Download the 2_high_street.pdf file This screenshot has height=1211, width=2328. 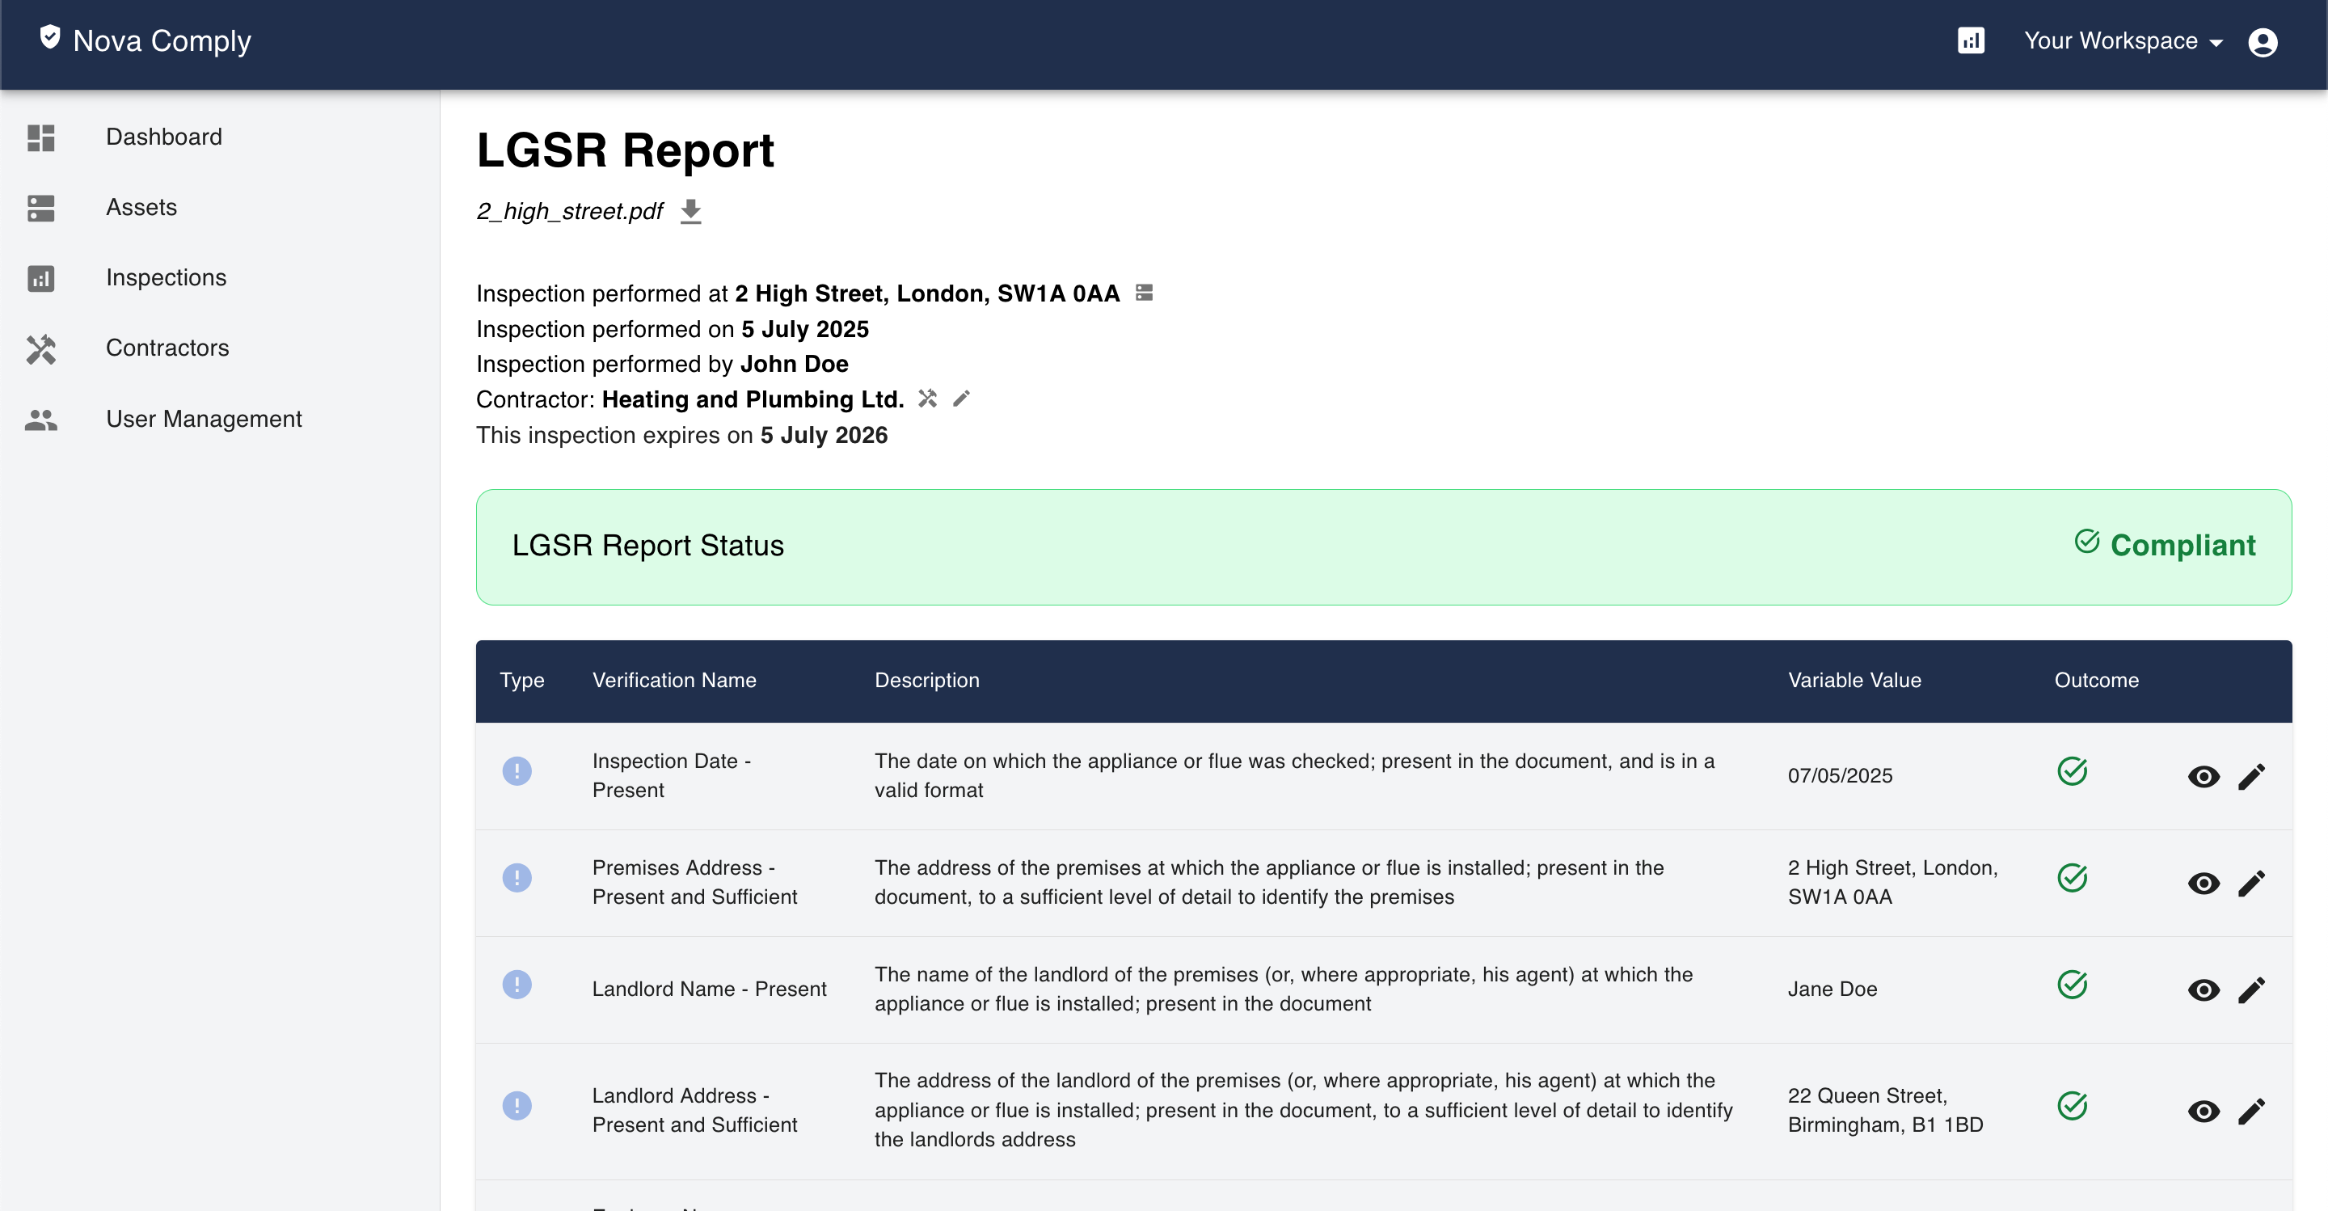[690, 210]
